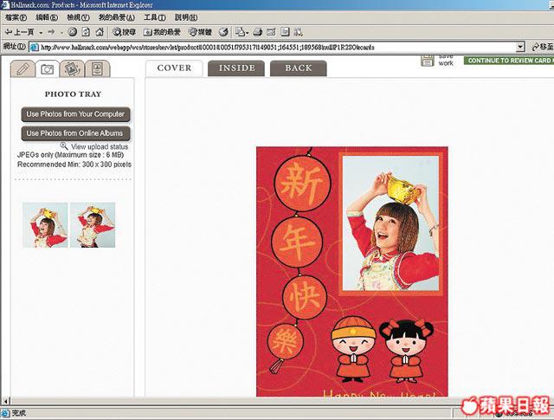
Task: Click the horizontal scrollbar left arrow
Action: point(5,401)
